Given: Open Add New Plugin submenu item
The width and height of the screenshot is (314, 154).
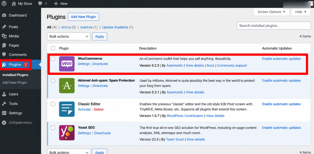Looking at the screenshot, I should 15,82.
